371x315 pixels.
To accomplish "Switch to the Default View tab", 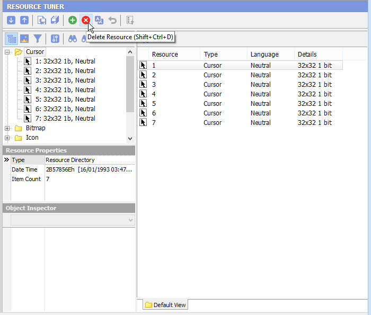I will click(165, 305).
